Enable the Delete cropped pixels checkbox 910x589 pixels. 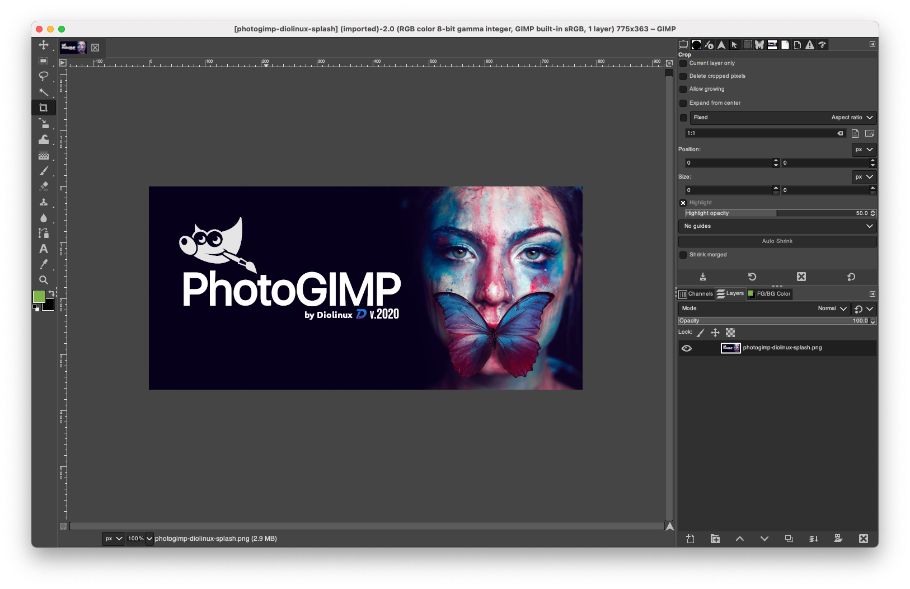point(683,76)
